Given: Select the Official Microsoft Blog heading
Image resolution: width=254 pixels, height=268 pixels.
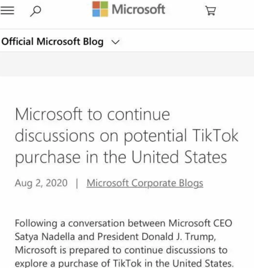Looking at the screenshot, I should pos(52,42).
